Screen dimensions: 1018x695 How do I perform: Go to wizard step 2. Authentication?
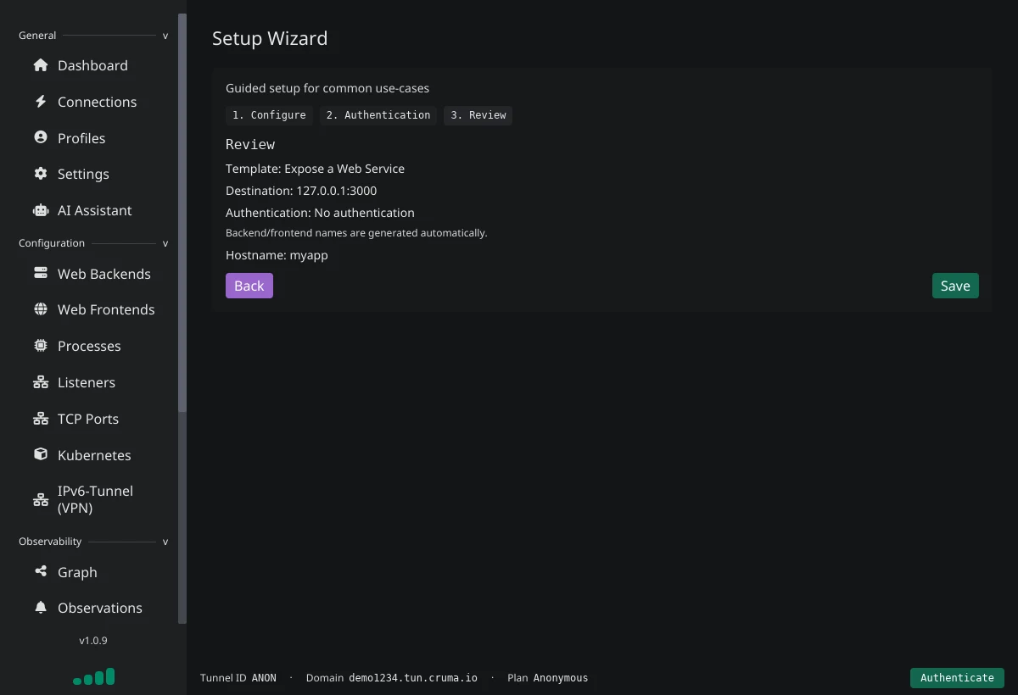[378, 115]
